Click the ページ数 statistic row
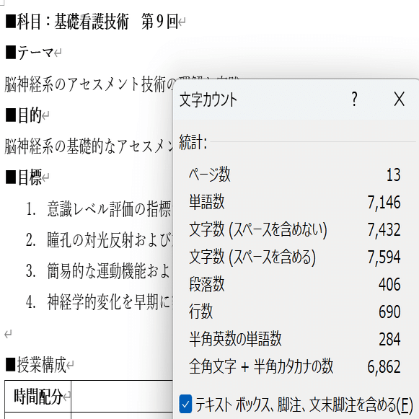 click(295, 175)
